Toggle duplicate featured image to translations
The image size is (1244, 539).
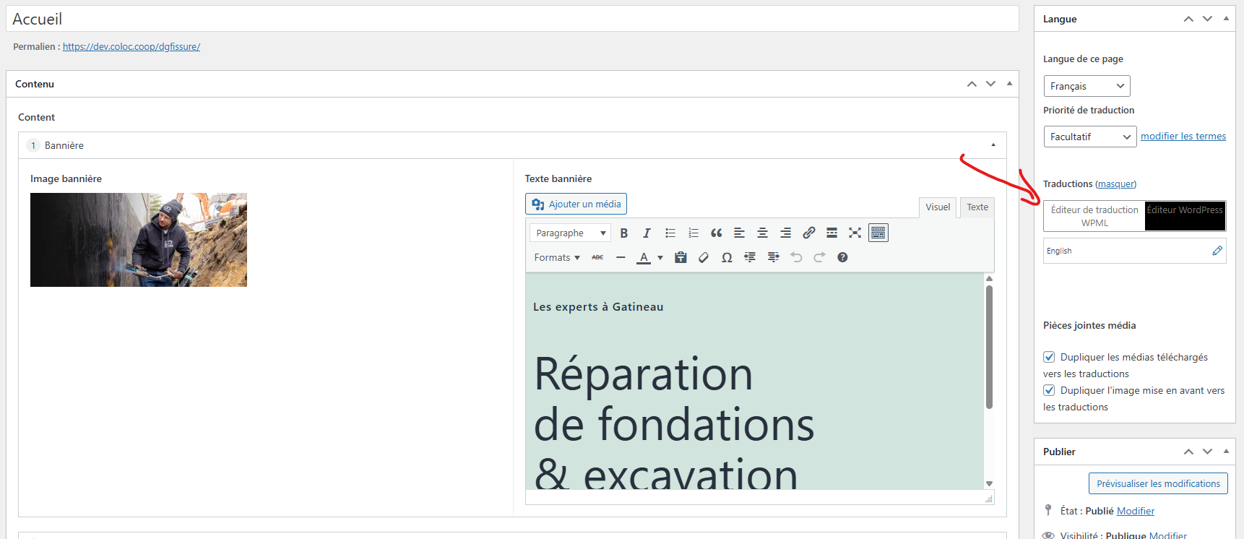click(1049, 390)
